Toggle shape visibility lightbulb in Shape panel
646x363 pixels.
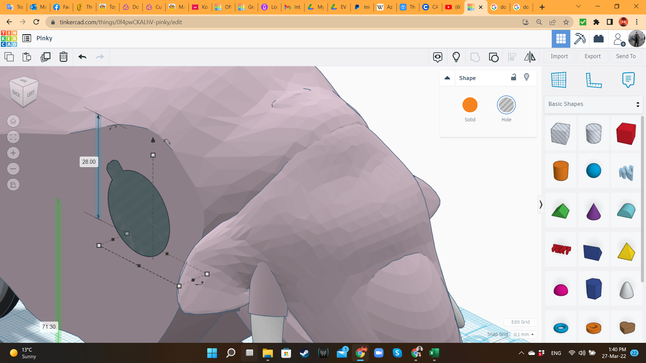click(527, 77)
